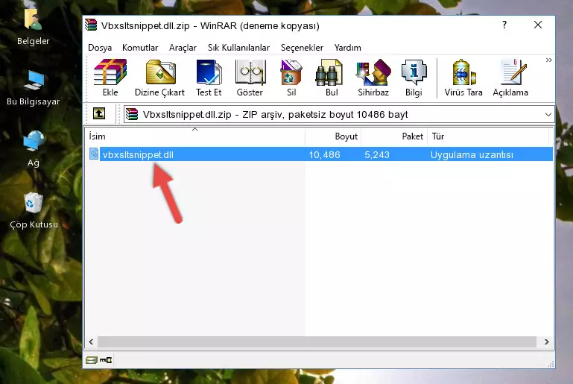This screenshot has width=573, height=384.
Task: Click the 5,243 packed size value
Action: [x=377, y=154]
